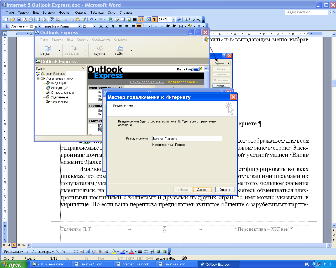Toggle bold (Ж) formatting
This screenshot has width=336, height=268.
point(101,26)
